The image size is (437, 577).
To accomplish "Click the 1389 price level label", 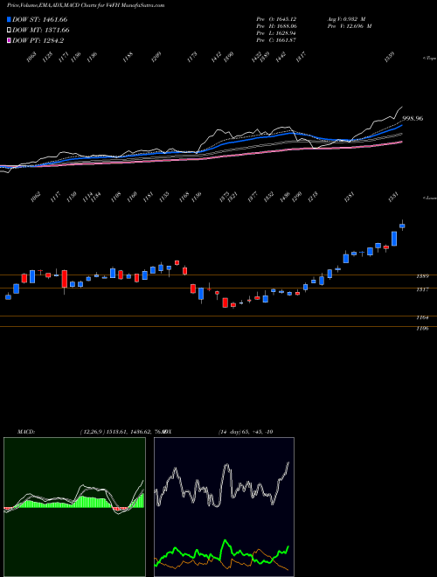I will (x=423, y=276).
